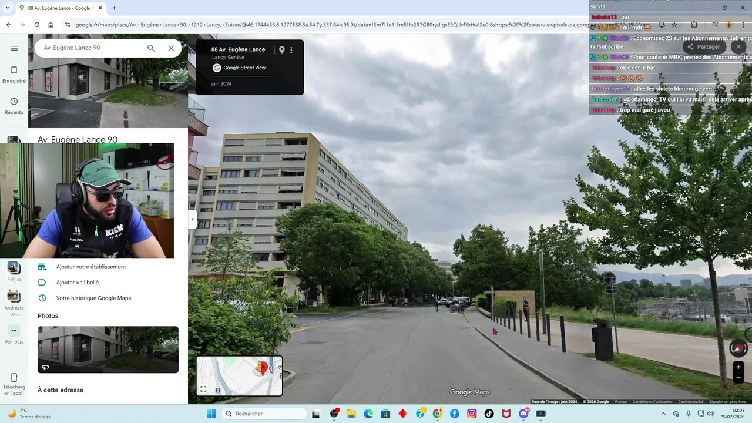
Task: Open a new browser tab
Action: (x=114, y=8)
